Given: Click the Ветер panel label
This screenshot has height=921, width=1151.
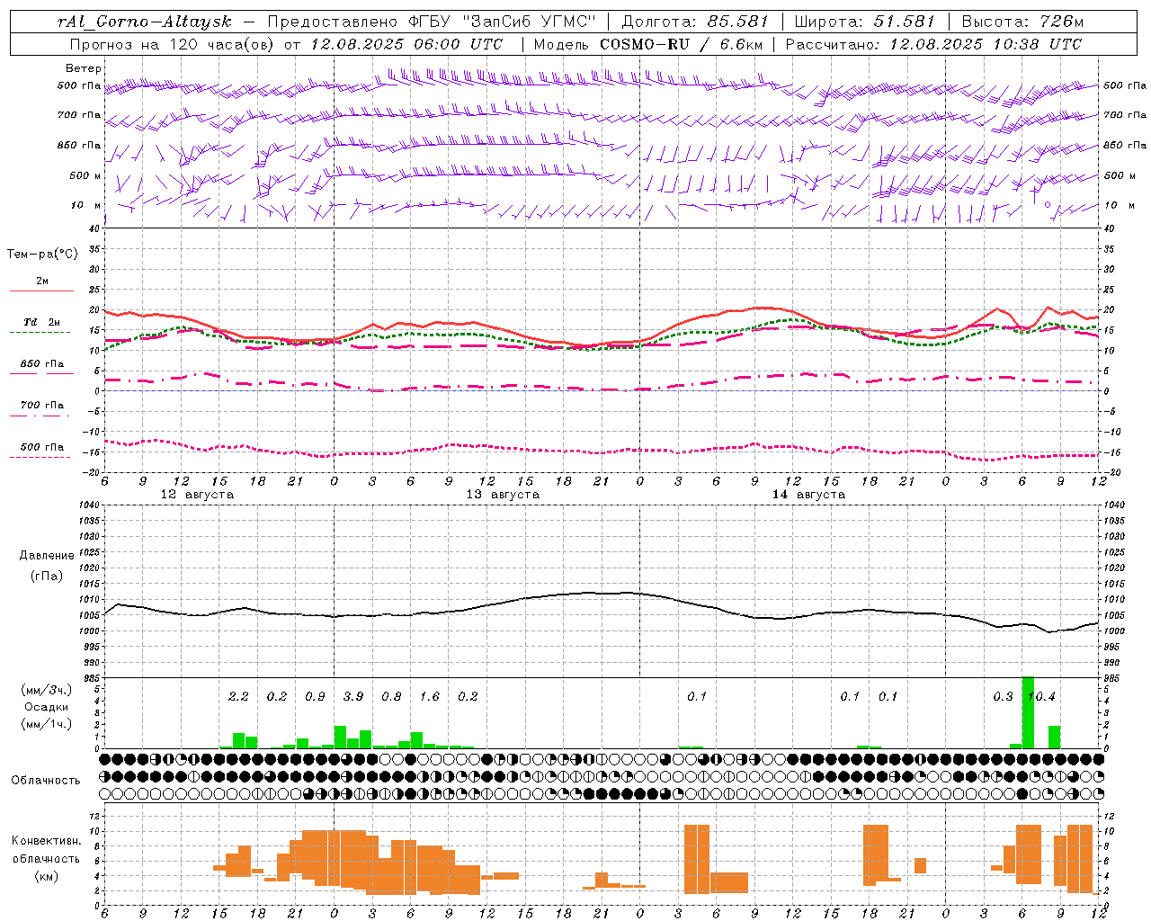Looking at the screenshot, I should [x=84, y=68].
